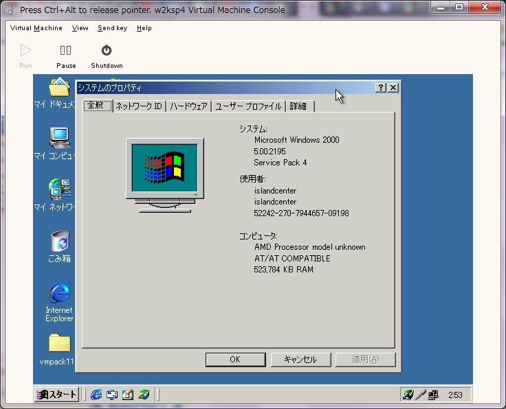Switch to the ハードウェア tab
The height and width of the screenshot is (409, 506).
[x=188, y=106]
